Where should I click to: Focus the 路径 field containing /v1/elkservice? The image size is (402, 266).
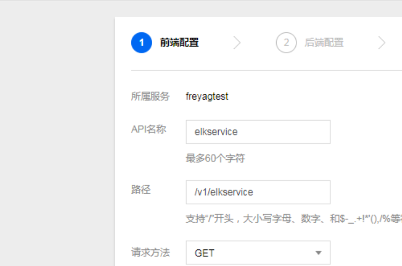click(x=257, y=192)
